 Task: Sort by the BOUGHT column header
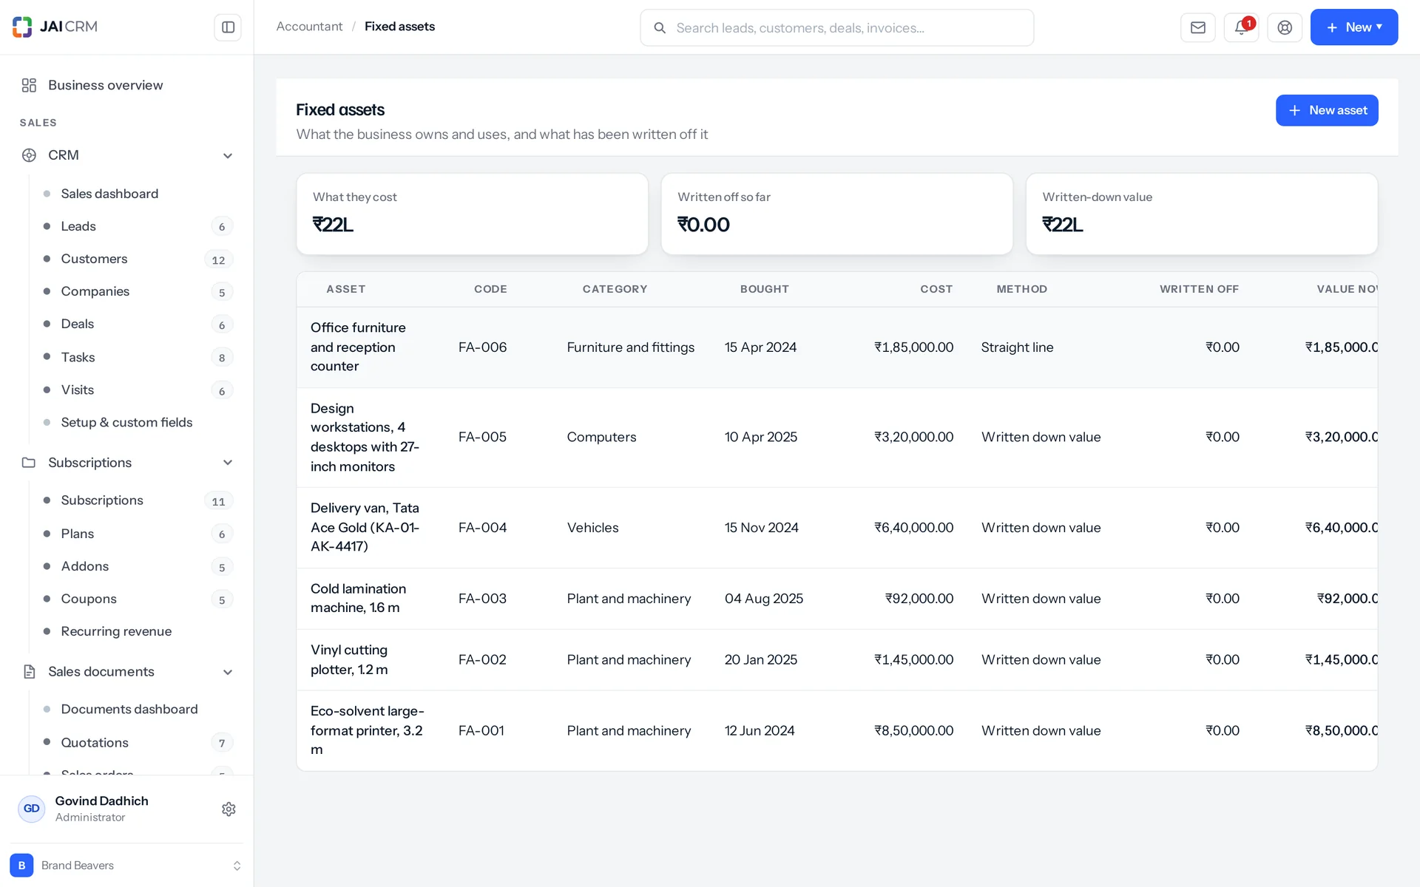click(x=764, y=289)
